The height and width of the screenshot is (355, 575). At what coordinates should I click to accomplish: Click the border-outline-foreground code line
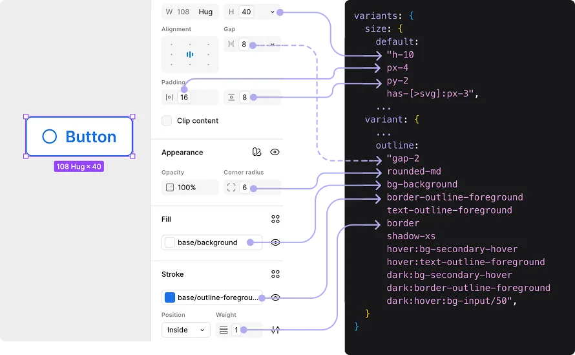point(455,197)
